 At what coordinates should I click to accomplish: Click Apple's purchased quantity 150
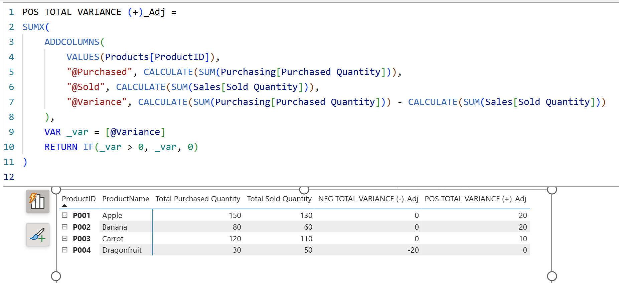[x=235, y=215]
